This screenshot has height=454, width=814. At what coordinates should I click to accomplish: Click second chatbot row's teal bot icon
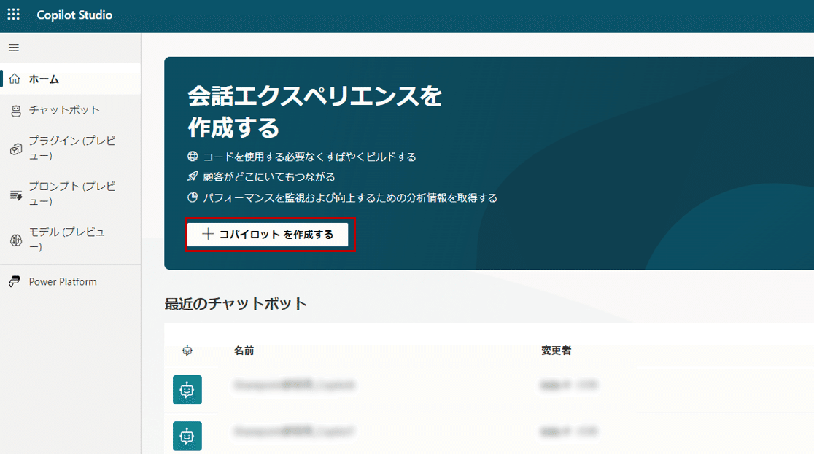click(x=187, y=436)
